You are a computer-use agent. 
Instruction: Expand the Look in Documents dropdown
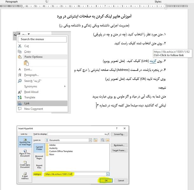point(90,140)
